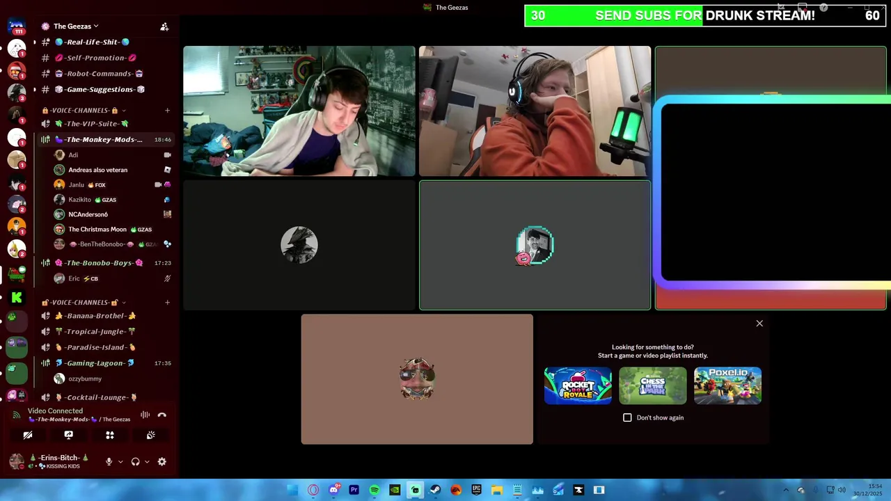Focus tile with sunglasses avatar
The width and height of the screenshot is (891, 501).
click(x=417, y=379)
